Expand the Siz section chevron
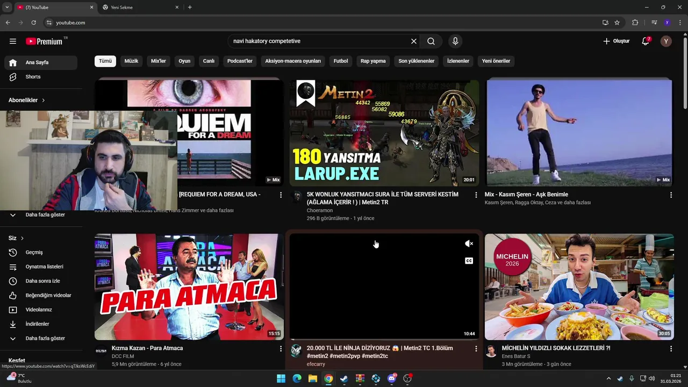Image resolution: width=688 pixels, height=387 pixels. click(23, 238)
